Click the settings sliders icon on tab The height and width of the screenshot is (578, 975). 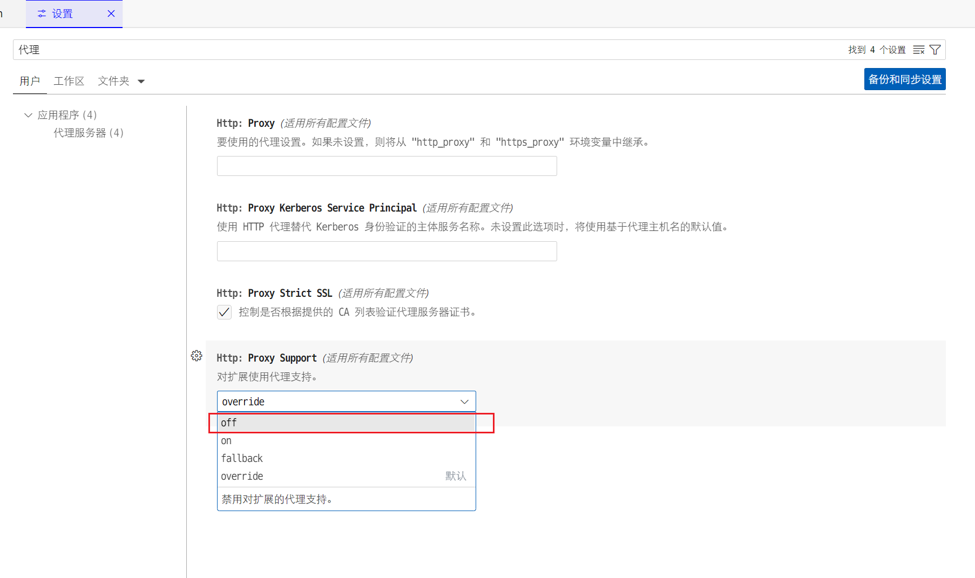[x=42, y=13]
